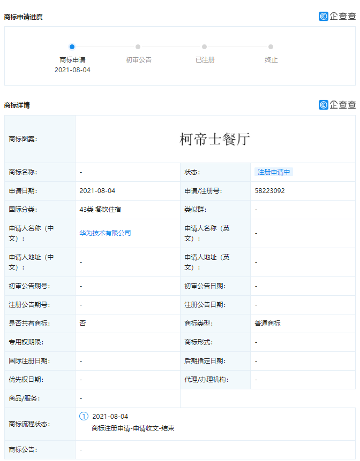Click the 注册申请中 status badge
This screenshot has height=461, width=360.
click(x=274, y=172)
